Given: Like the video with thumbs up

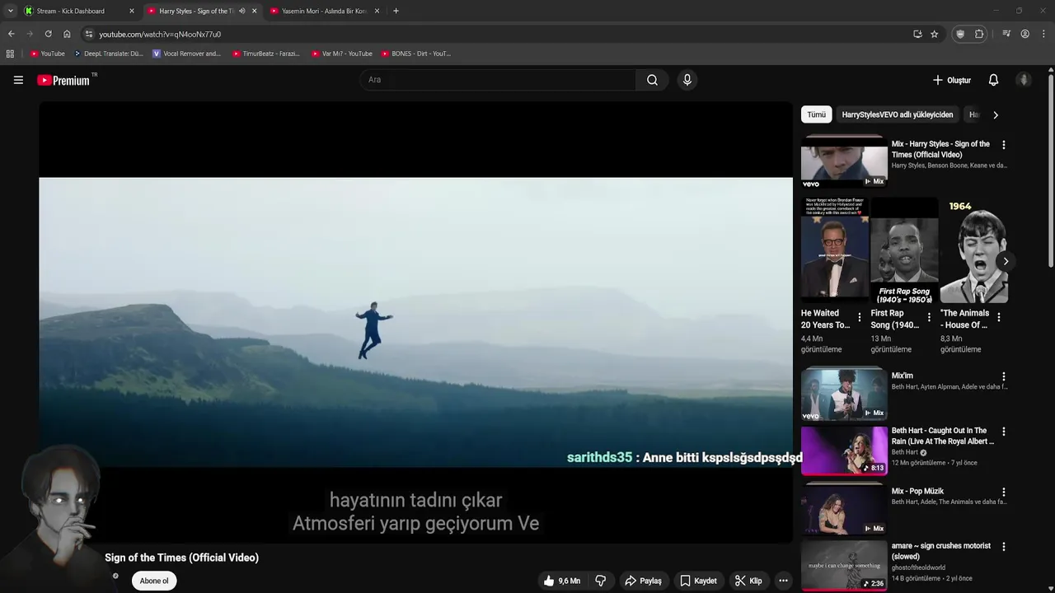Looking at the screenshot, I should [x=561, y=581].
